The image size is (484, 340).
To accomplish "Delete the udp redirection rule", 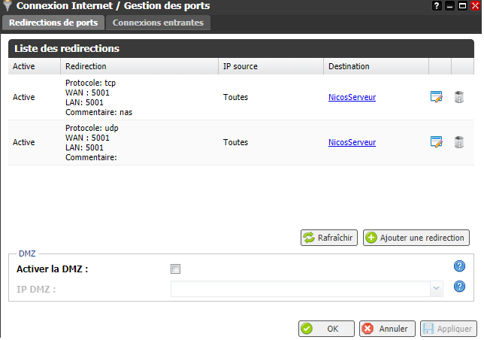I will (x=459, y=141).
